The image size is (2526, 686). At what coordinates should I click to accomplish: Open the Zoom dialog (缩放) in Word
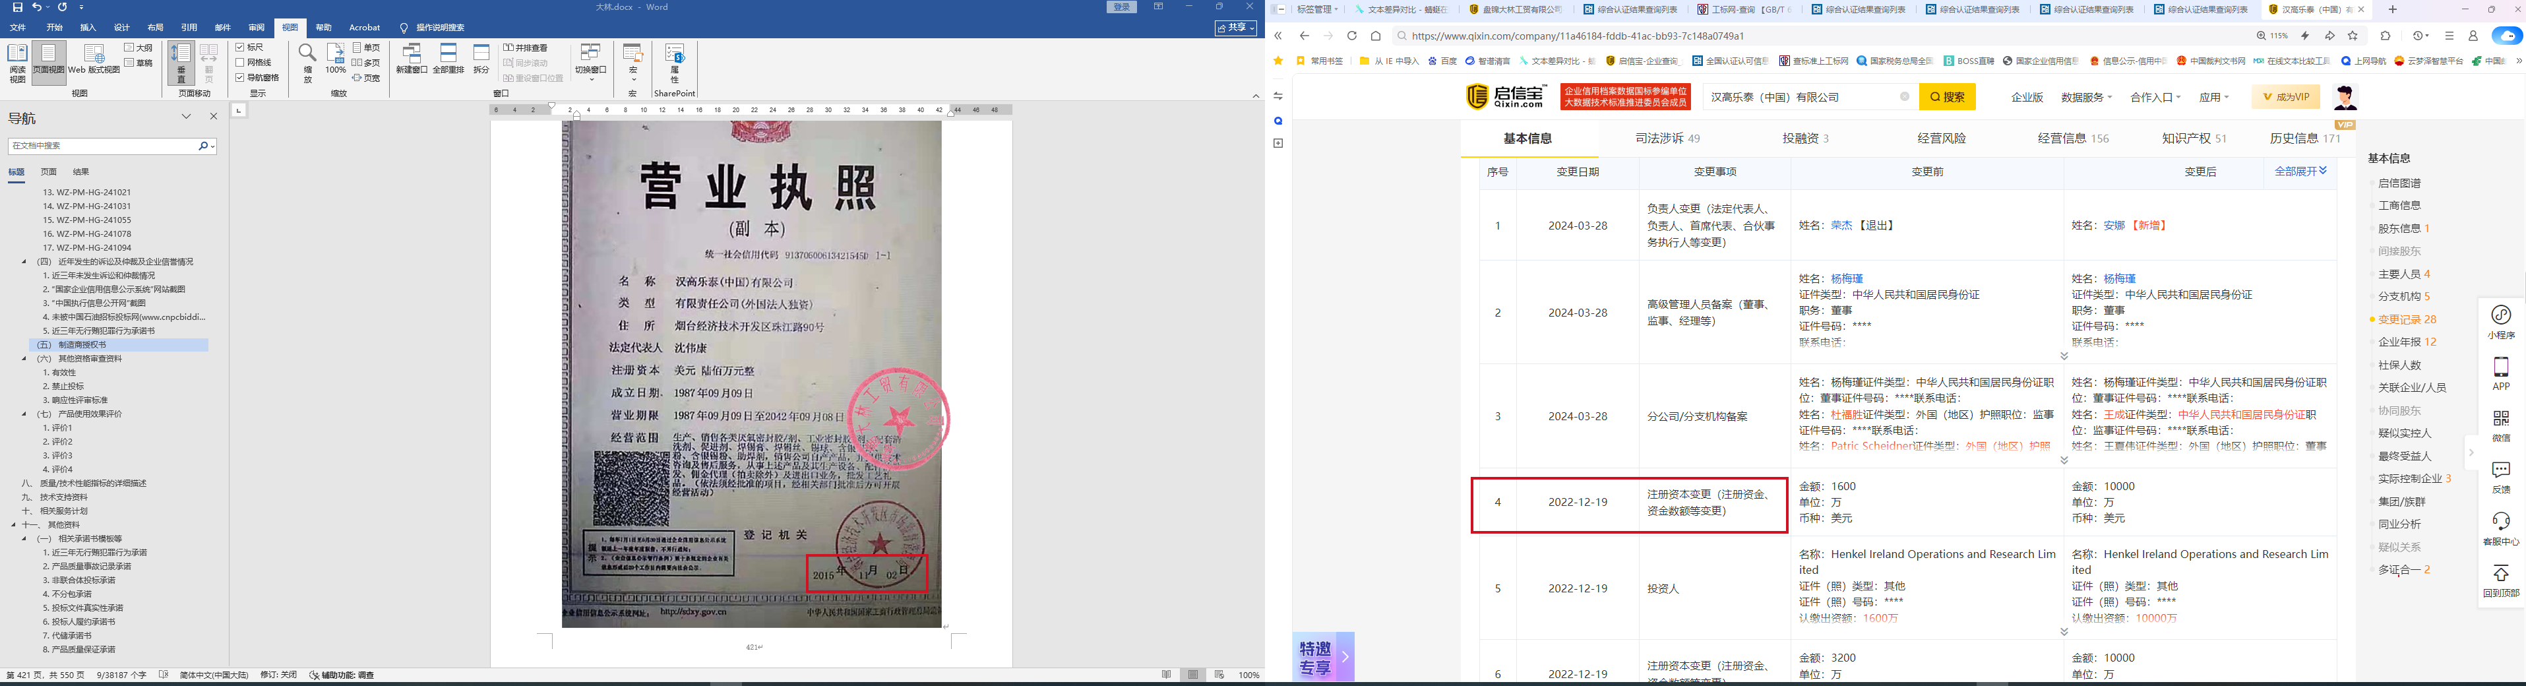point(307,63)
